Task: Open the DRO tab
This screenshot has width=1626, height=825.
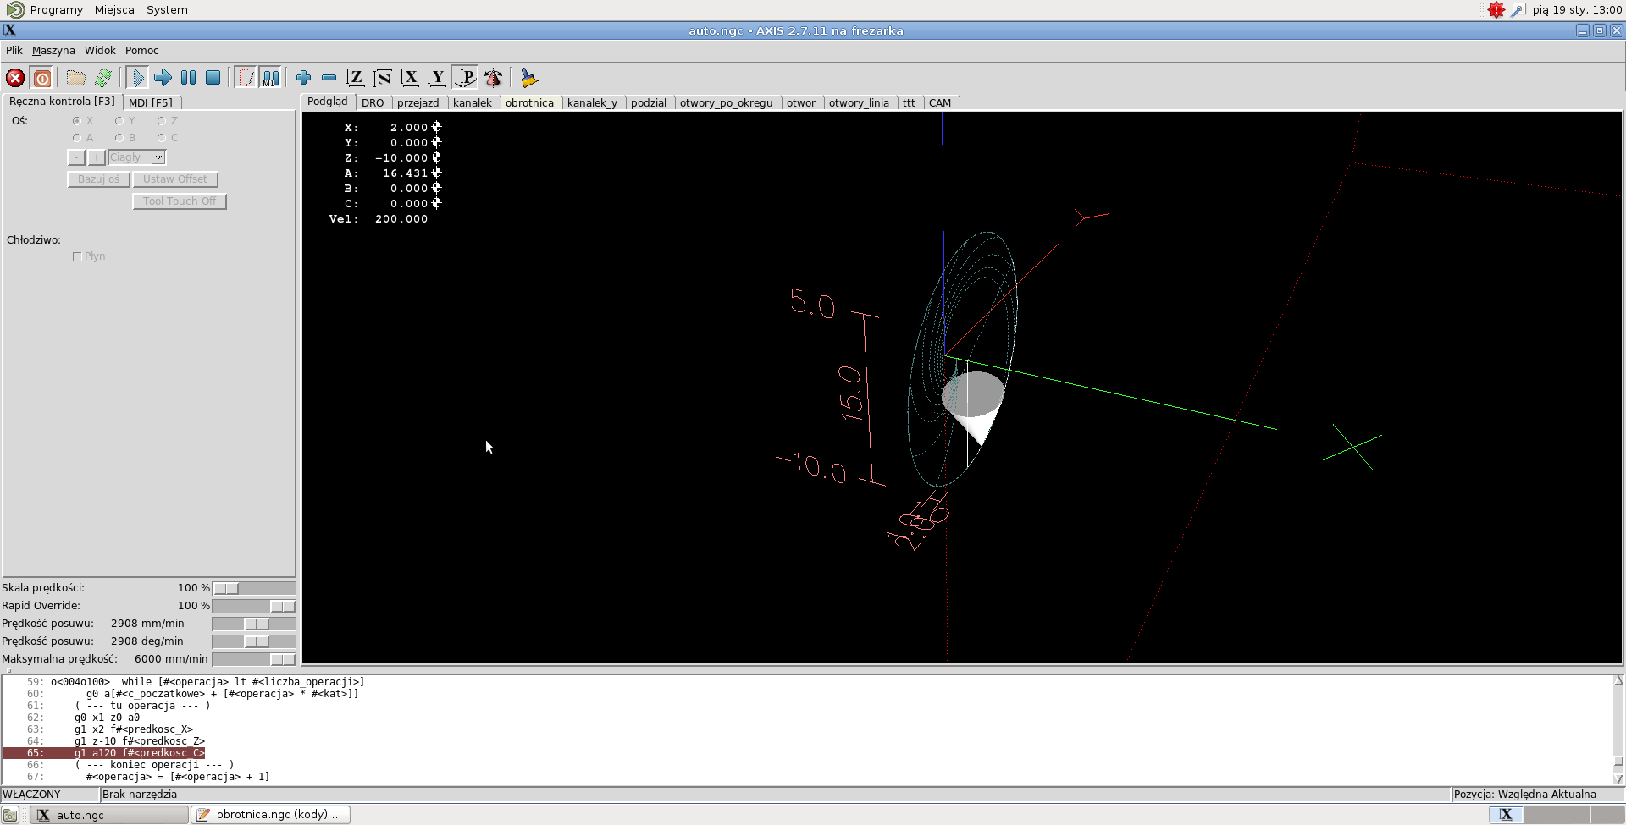Action: point(373,103)
